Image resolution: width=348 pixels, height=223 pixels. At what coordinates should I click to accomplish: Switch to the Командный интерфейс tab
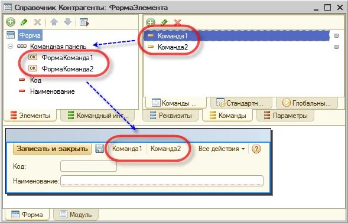[x=97, y=116]
